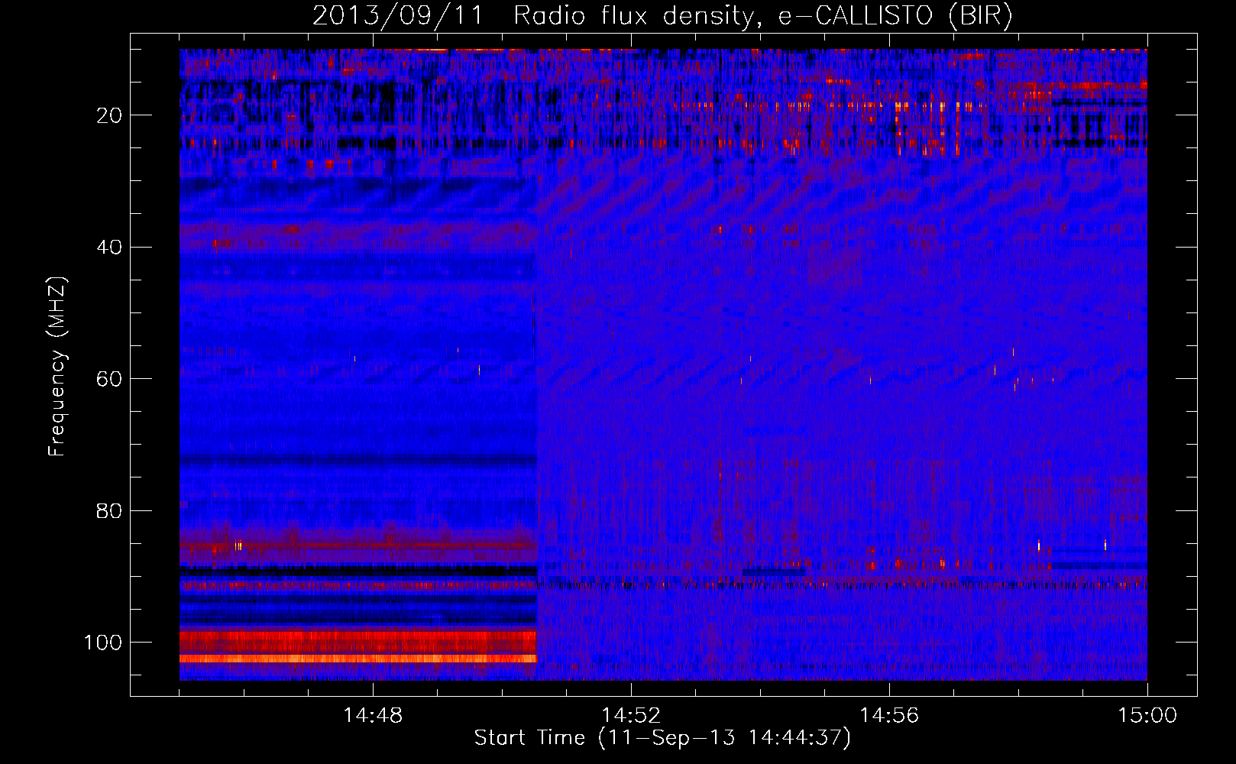
Task: Click the "100" frequency tick label
Action: [104, 643]
